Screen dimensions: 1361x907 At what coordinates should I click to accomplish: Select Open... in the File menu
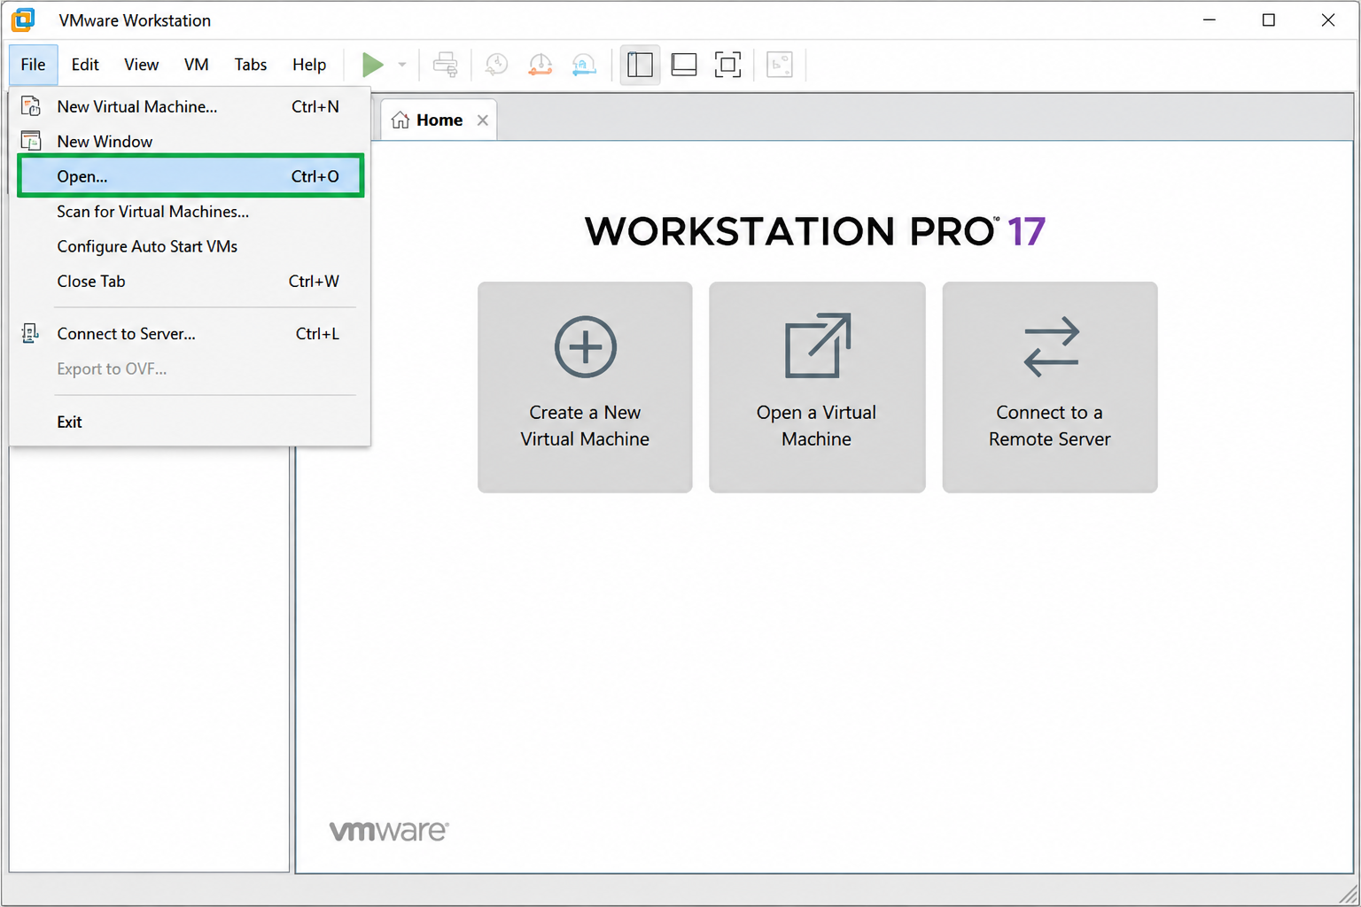click(x=191, y=176)
